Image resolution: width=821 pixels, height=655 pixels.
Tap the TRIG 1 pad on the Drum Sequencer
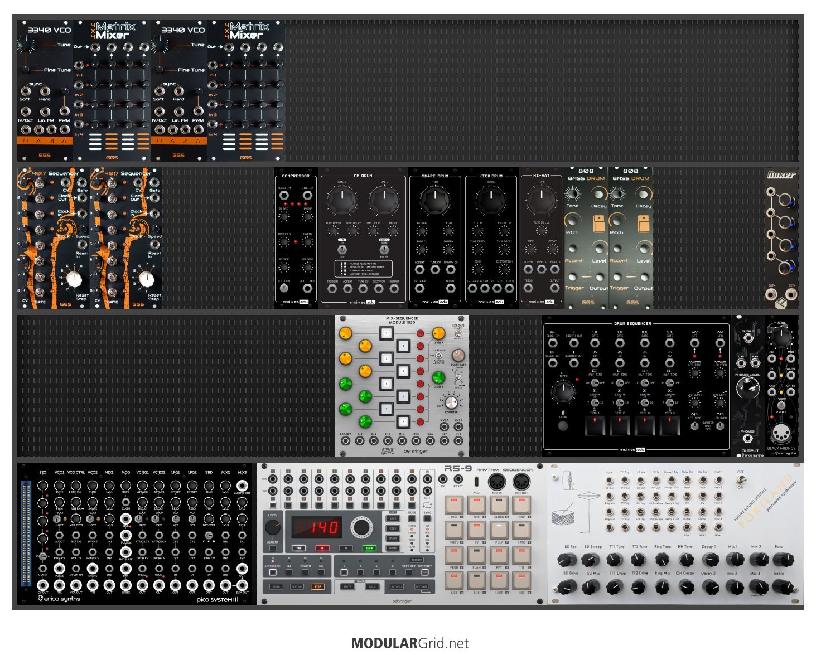(595, 426)
